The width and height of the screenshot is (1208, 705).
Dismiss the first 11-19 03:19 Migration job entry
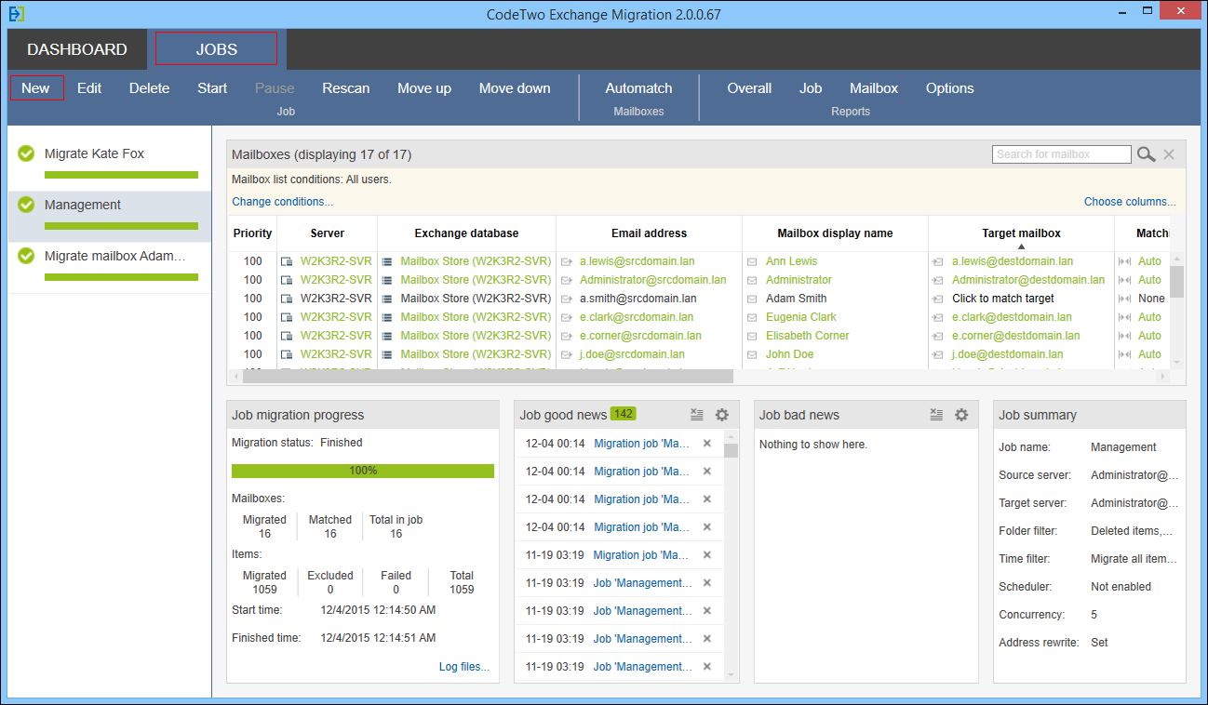pyautogui.click(x=707, y=555)
